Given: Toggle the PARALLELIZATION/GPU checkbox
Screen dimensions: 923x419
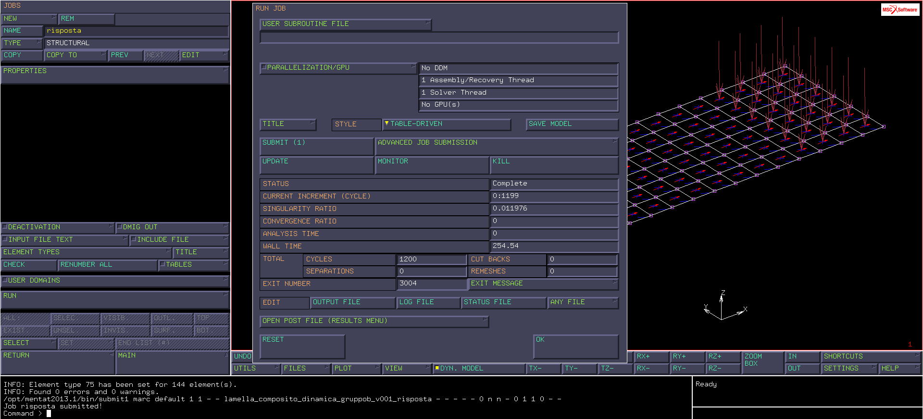Looking at the screenshot, I should tap(264, 67).
